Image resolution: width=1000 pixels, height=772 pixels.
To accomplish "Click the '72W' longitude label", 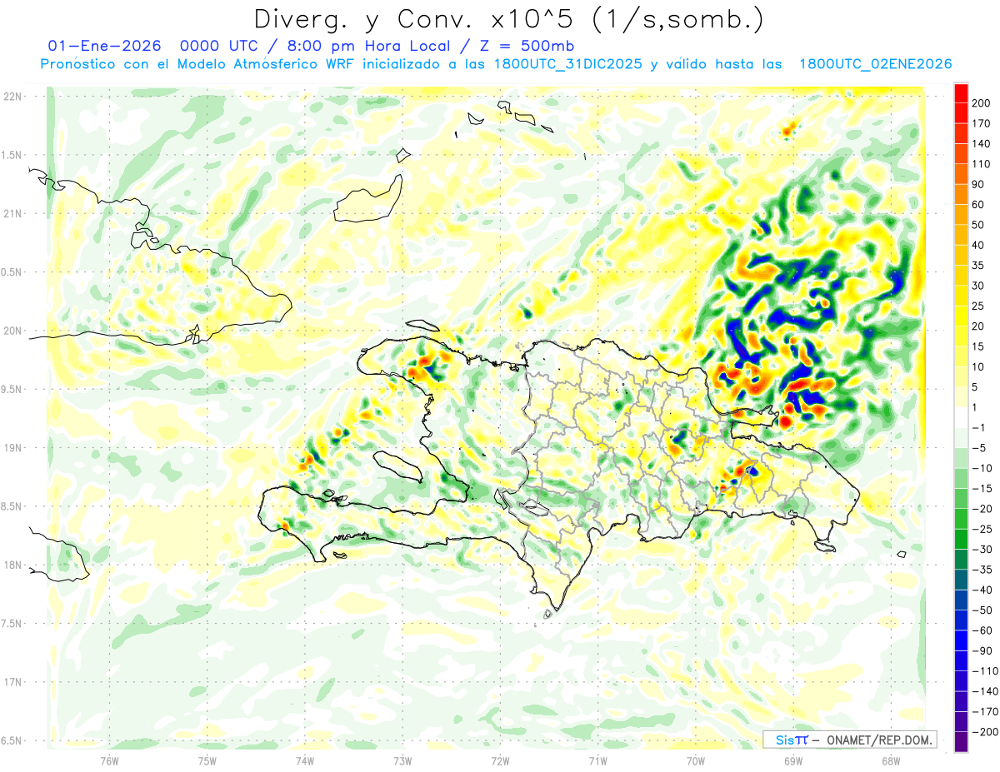I will point(500,760).
